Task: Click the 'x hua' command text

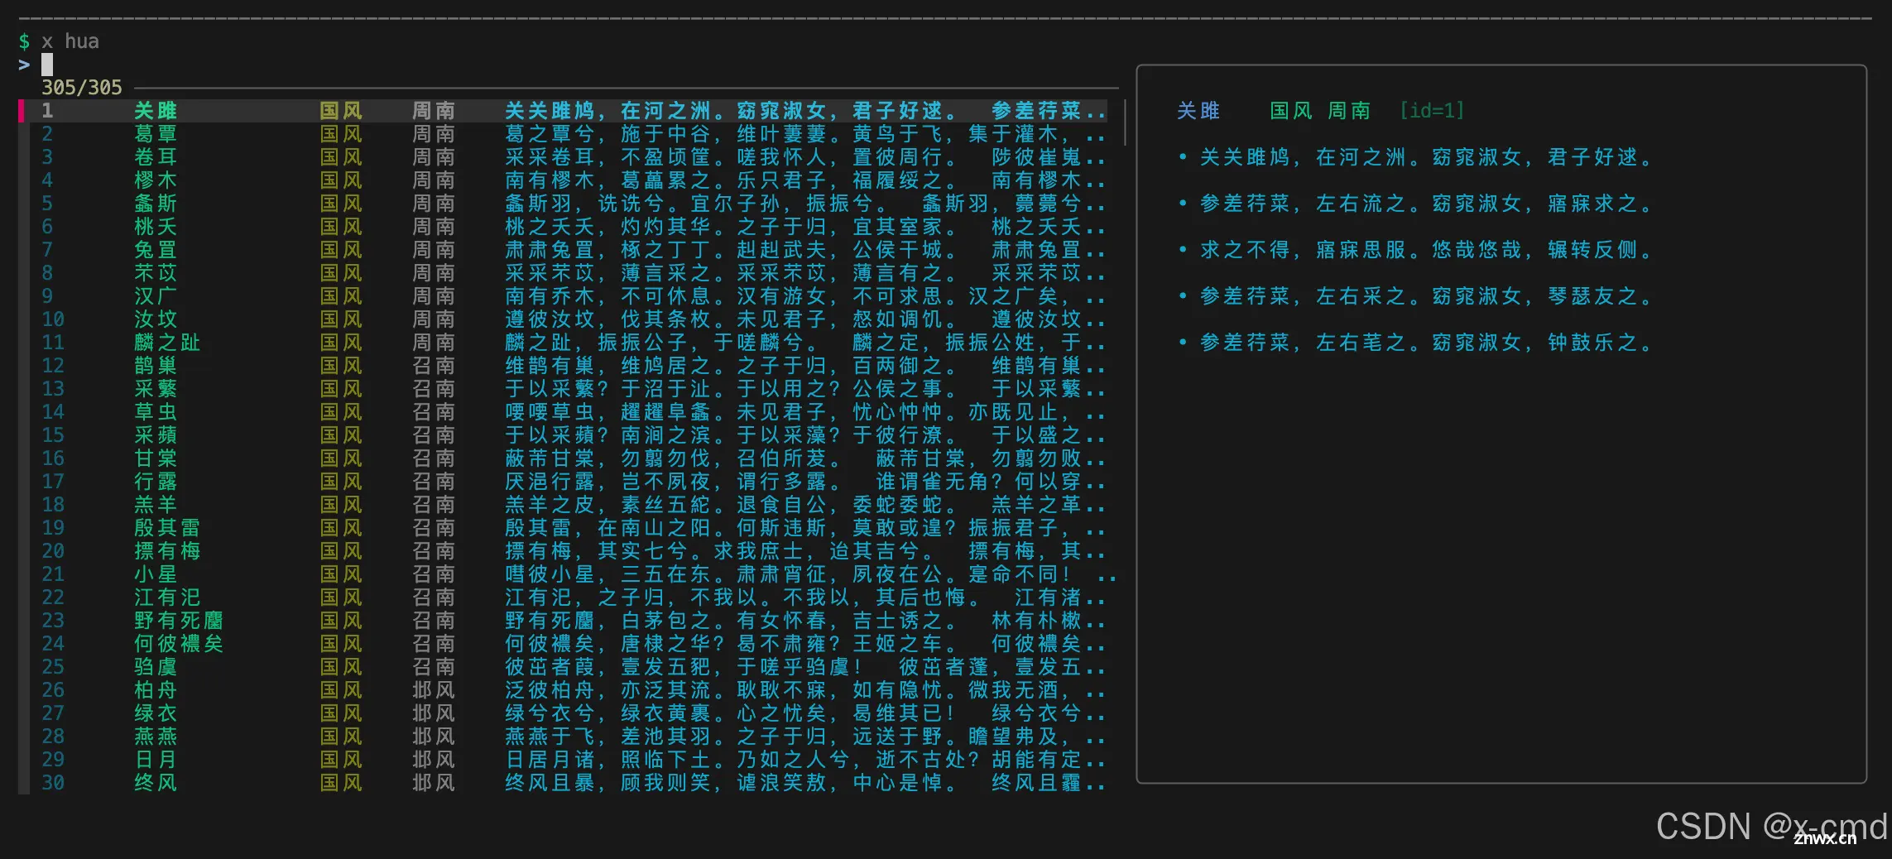Action: point(70,41)
